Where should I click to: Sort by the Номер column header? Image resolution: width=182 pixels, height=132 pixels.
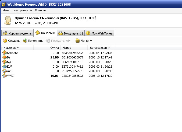tap(74, 48)
